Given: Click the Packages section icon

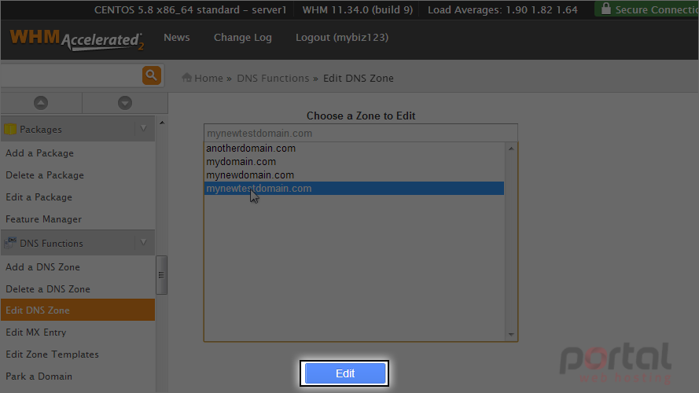Looking at the screenshot, I should point(9,129).
